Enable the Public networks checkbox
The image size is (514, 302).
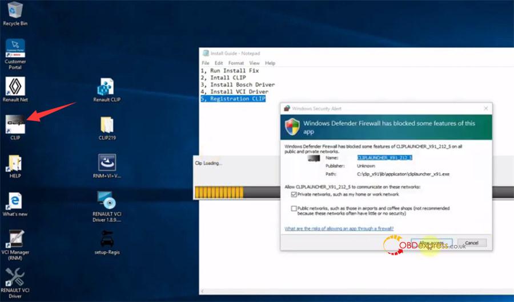294,209
